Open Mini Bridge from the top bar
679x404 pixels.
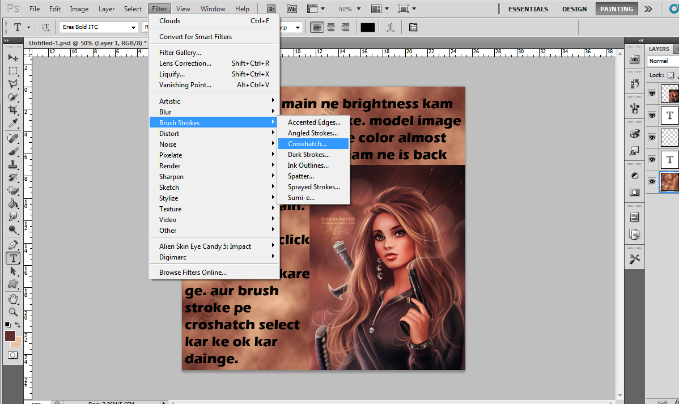[291, 8]
